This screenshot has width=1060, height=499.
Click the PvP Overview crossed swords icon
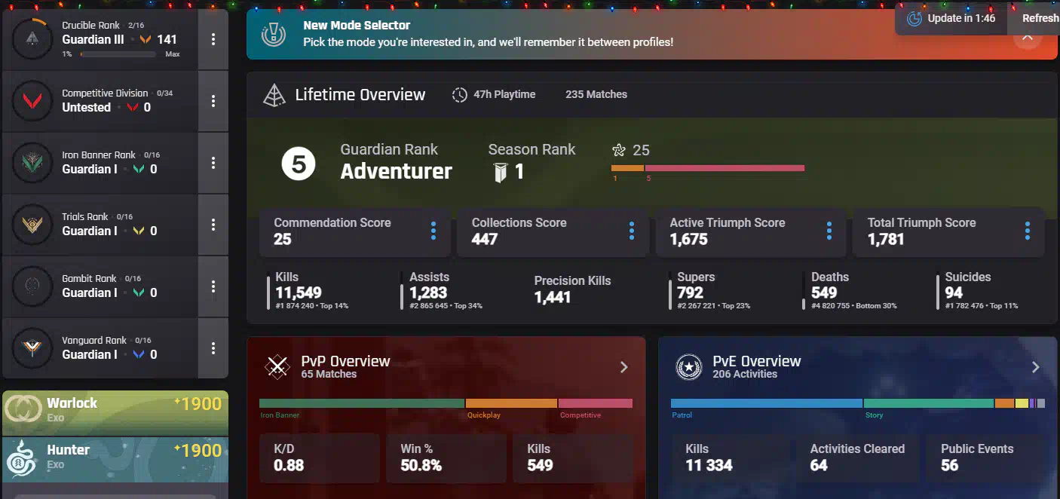click(x=277, y=367)
